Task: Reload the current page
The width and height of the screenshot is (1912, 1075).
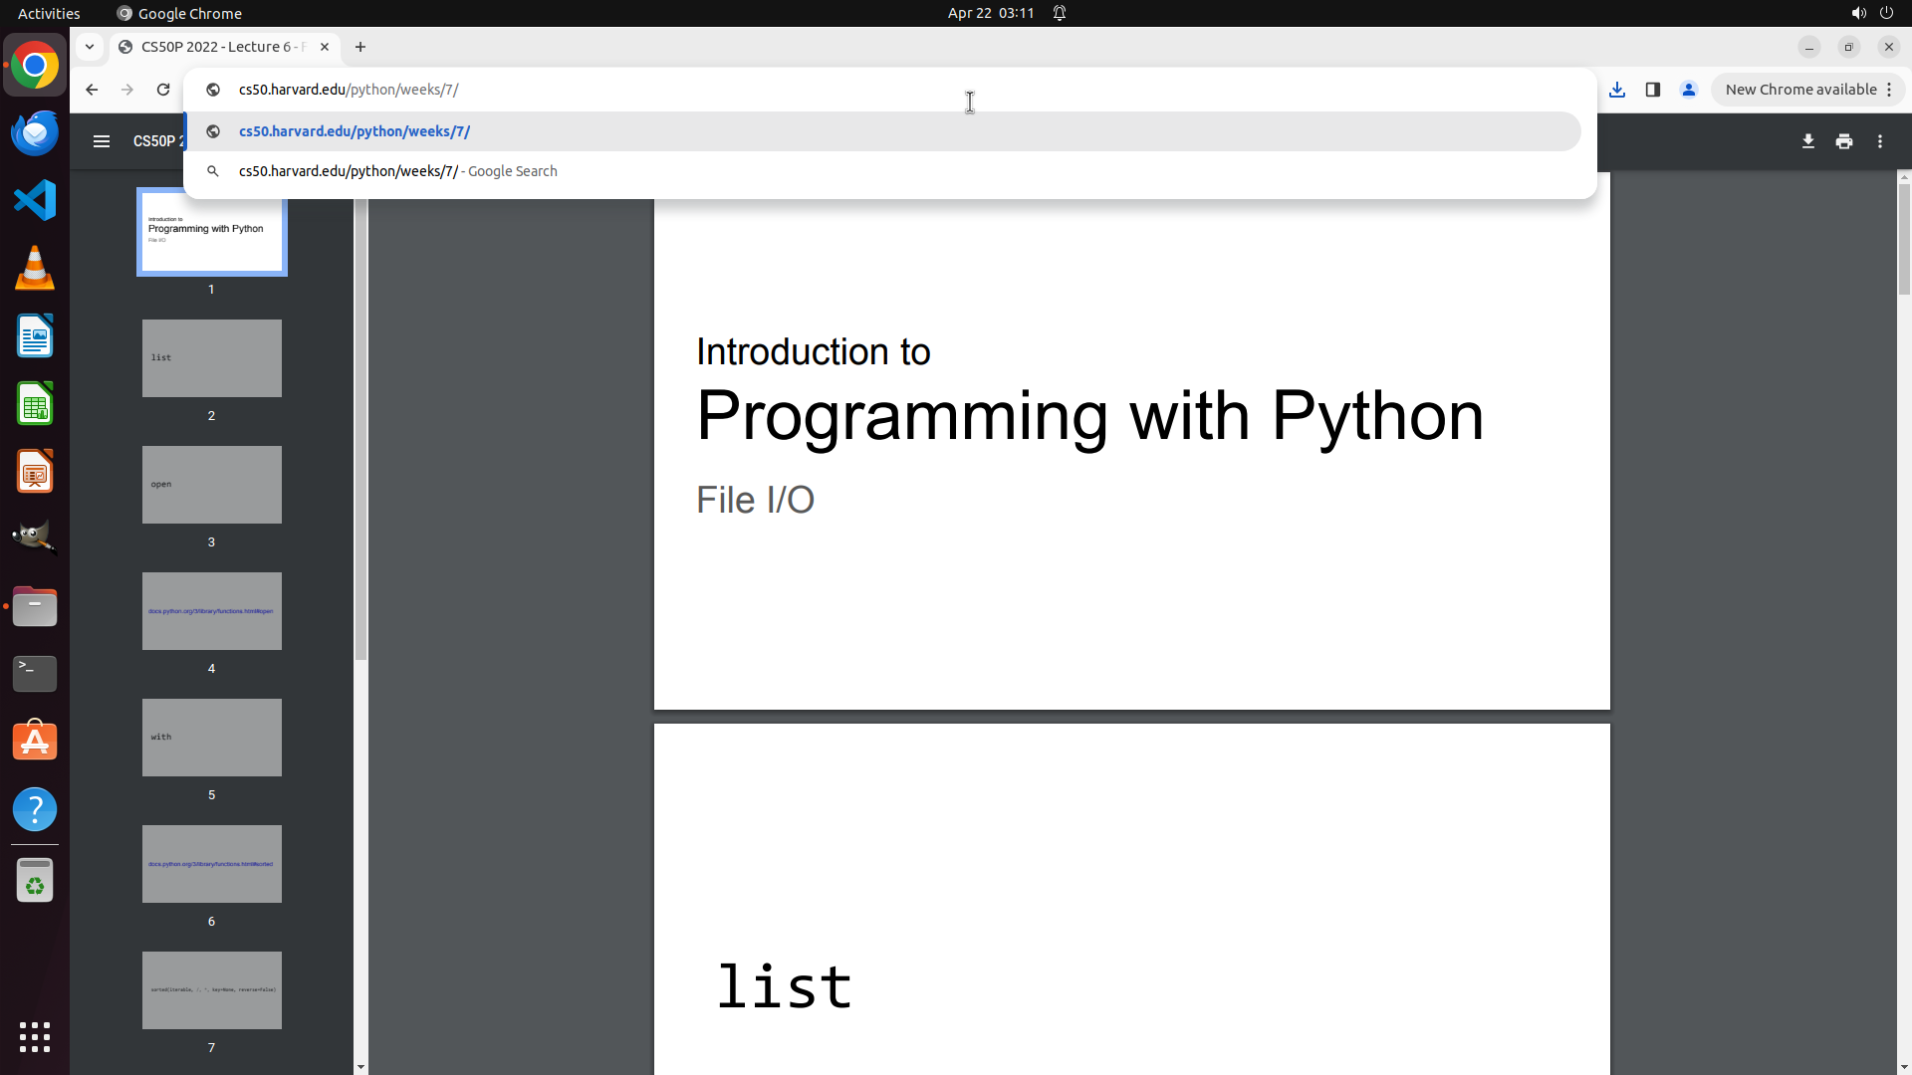Action: pyautogui.click(x=163, y=90)
